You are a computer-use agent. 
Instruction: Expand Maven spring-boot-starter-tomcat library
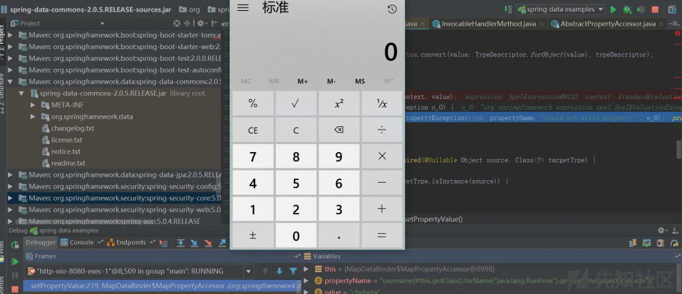[12, 35]
